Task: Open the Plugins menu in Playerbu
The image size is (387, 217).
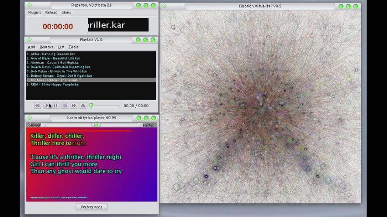Action: click(x=35, y=12)
